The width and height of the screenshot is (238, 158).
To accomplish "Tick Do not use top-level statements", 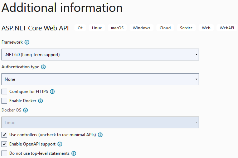I will [x=4, y=153].
